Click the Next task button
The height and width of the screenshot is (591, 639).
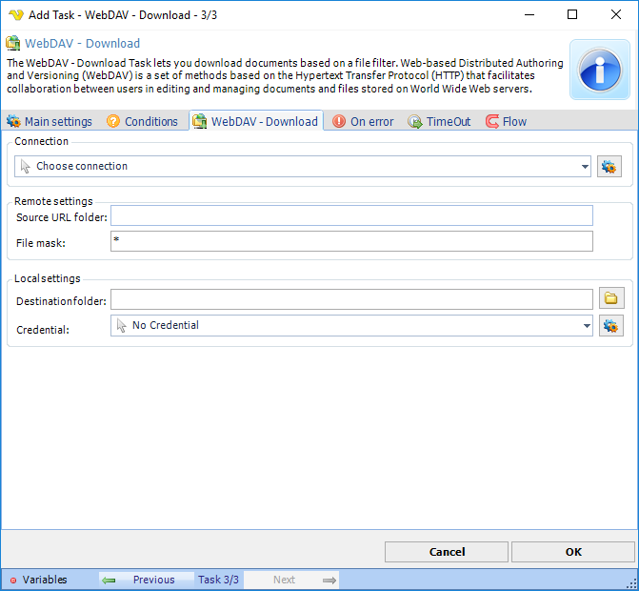pos(291,580)
